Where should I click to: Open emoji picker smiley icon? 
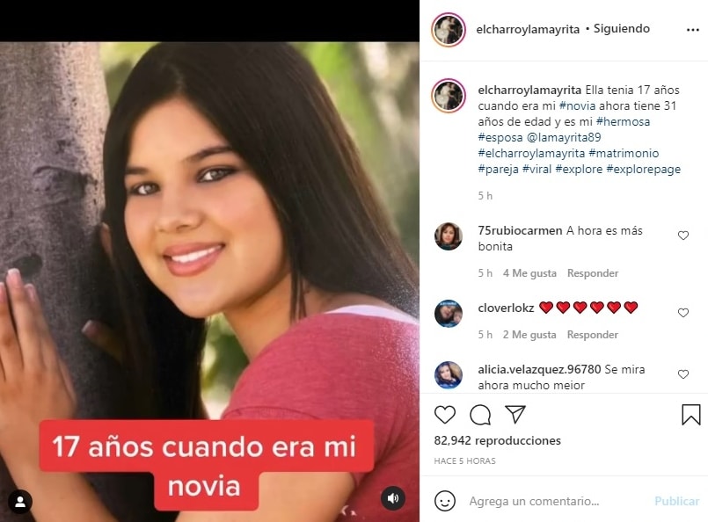[445, 501]
